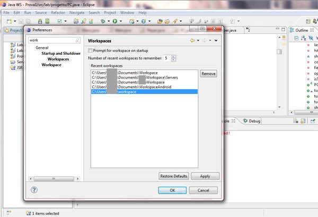Viewport: 318px width, 217px height.
Task: Click the back arrow in Preferences header
Action: pyautogui.click(x=192, y=41)
